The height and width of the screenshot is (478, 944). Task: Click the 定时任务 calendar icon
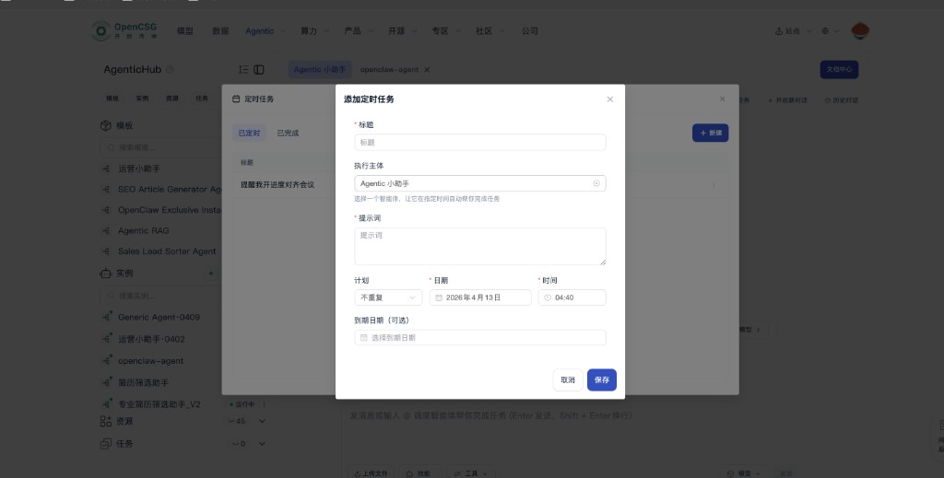click(236, 99)
